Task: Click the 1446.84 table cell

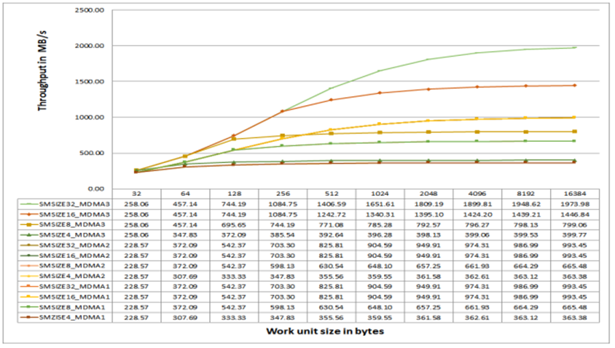Action: pyautogui.click(x=575, y=214)
